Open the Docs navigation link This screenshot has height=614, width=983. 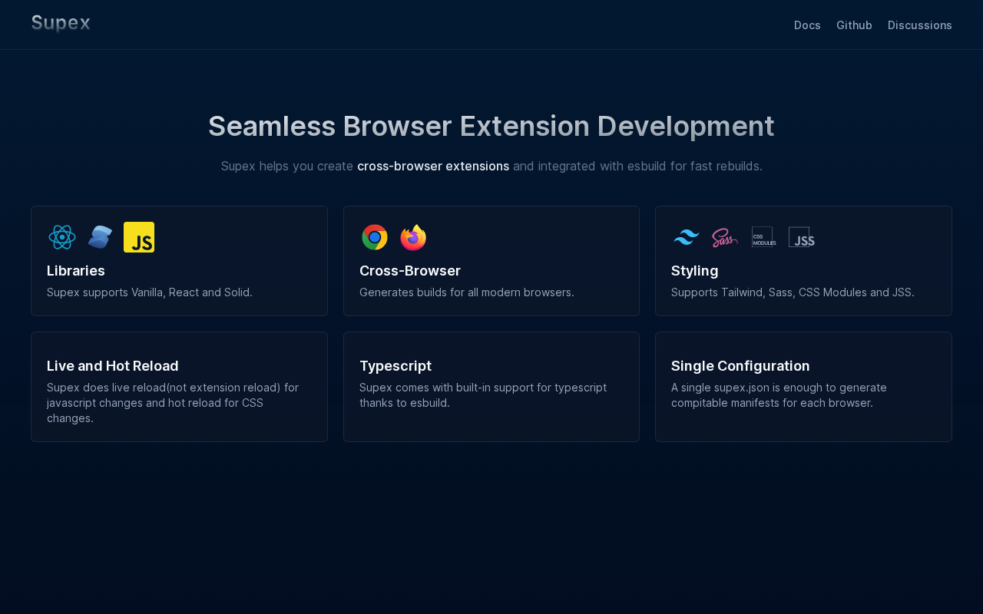coord(807,25)
